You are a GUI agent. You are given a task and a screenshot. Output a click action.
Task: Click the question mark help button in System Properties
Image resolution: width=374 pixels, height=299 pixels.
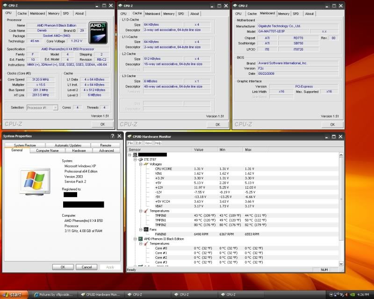pyautogui.click(x=112, y=136)
